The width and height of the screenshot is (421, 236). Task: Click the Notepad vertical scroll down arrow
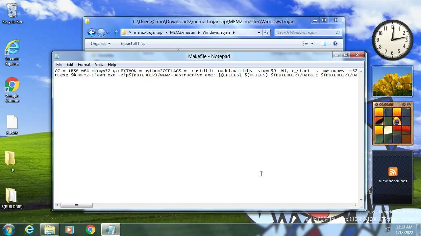361,200
